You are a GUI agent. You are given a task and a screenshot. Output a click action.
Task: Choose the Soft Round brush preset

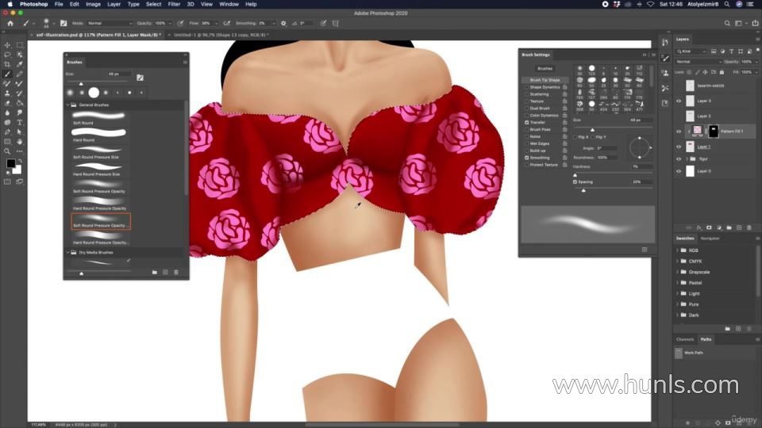coord(98,118)
